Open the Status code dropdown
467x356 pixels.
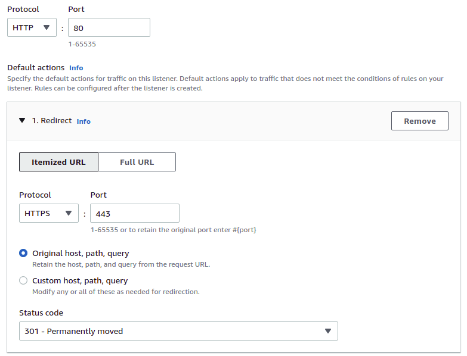click(x=178, y=331)
